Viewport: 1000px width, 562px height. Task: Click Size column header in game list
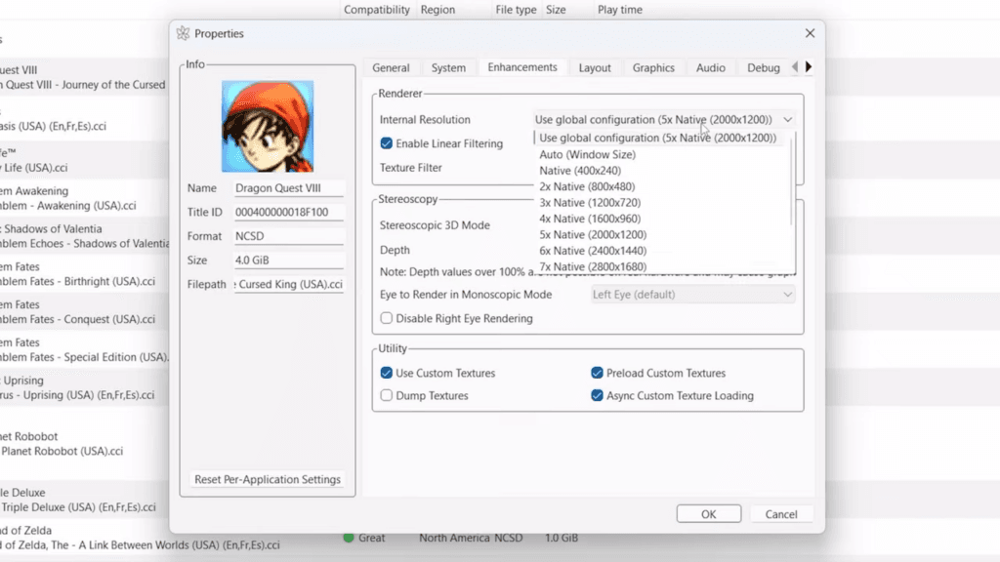556,10
